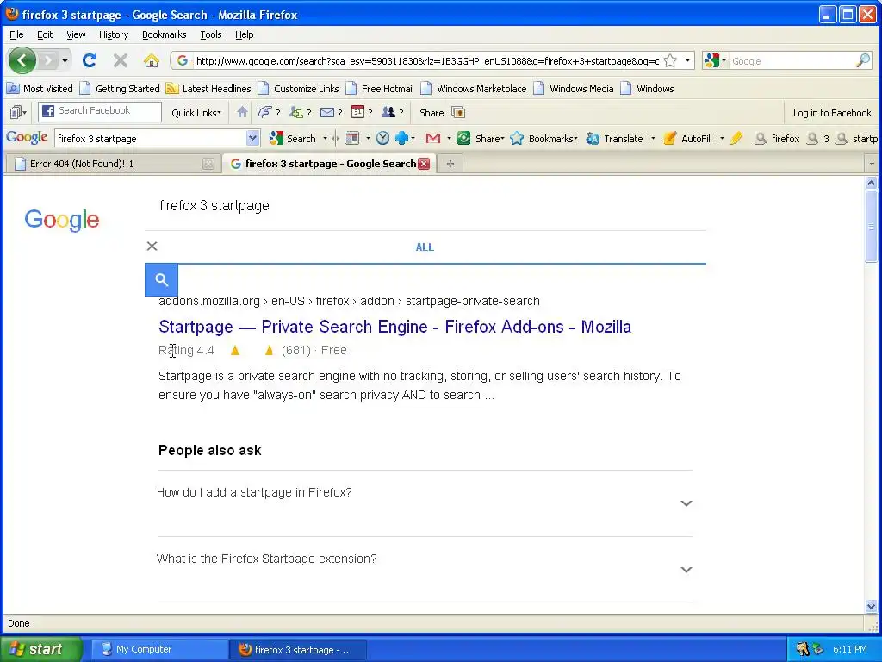Toggle the Facebook sidebar icon
Viewport: 882px width, 662px height.
(x=17, y=112)
